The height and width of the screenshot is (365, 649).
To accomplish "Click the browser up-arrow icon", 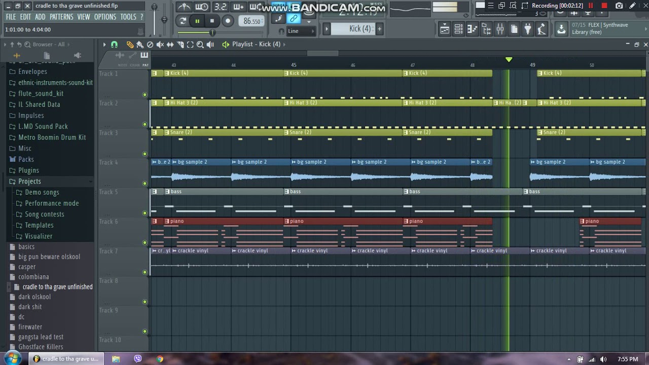I will tap(13, 45).
